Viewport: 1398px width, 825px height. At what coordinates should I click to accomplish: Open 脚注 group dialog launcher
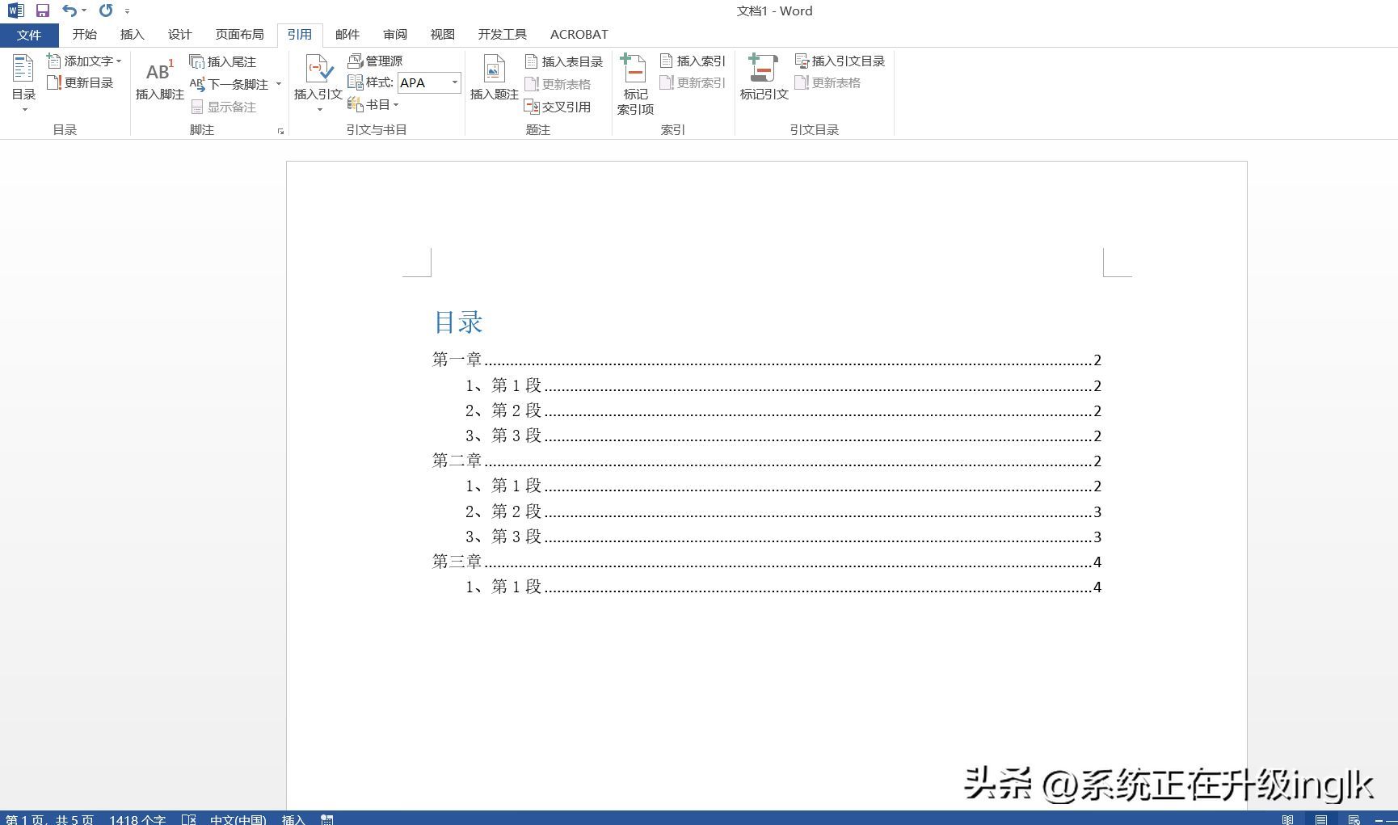pyautogui.click(x=280, y=131)
